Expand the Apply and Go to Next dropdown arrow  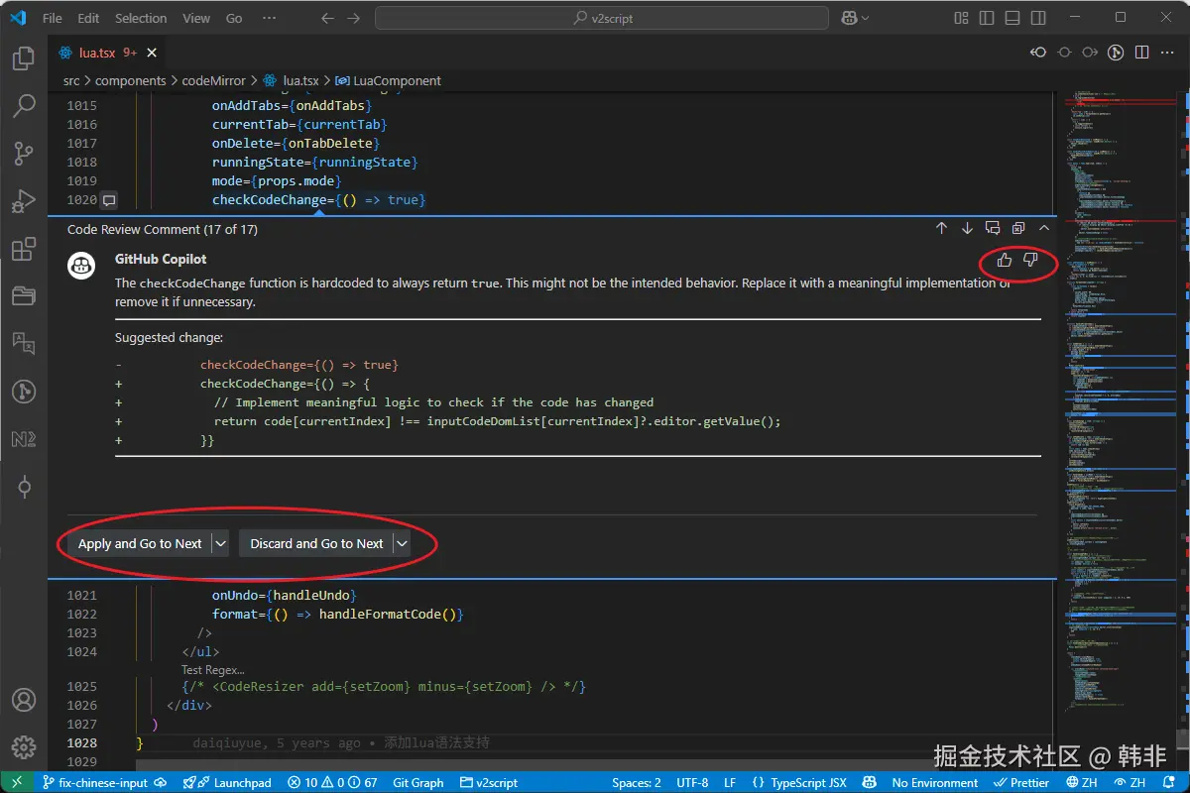(x=221, y=543)
